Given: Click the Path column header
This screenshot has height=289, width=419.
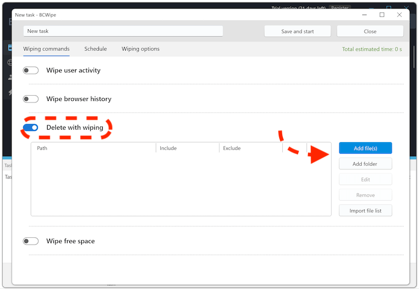Looking at the screenshot, I should coord(93,148).
